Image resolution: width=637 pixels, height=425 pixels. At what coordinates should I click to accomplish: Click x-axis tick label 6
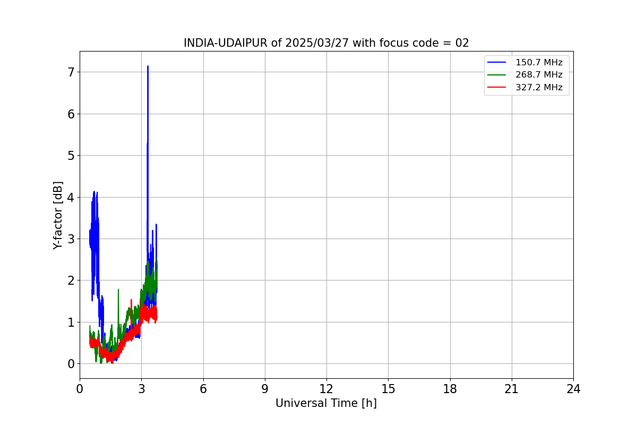[203, 389]
